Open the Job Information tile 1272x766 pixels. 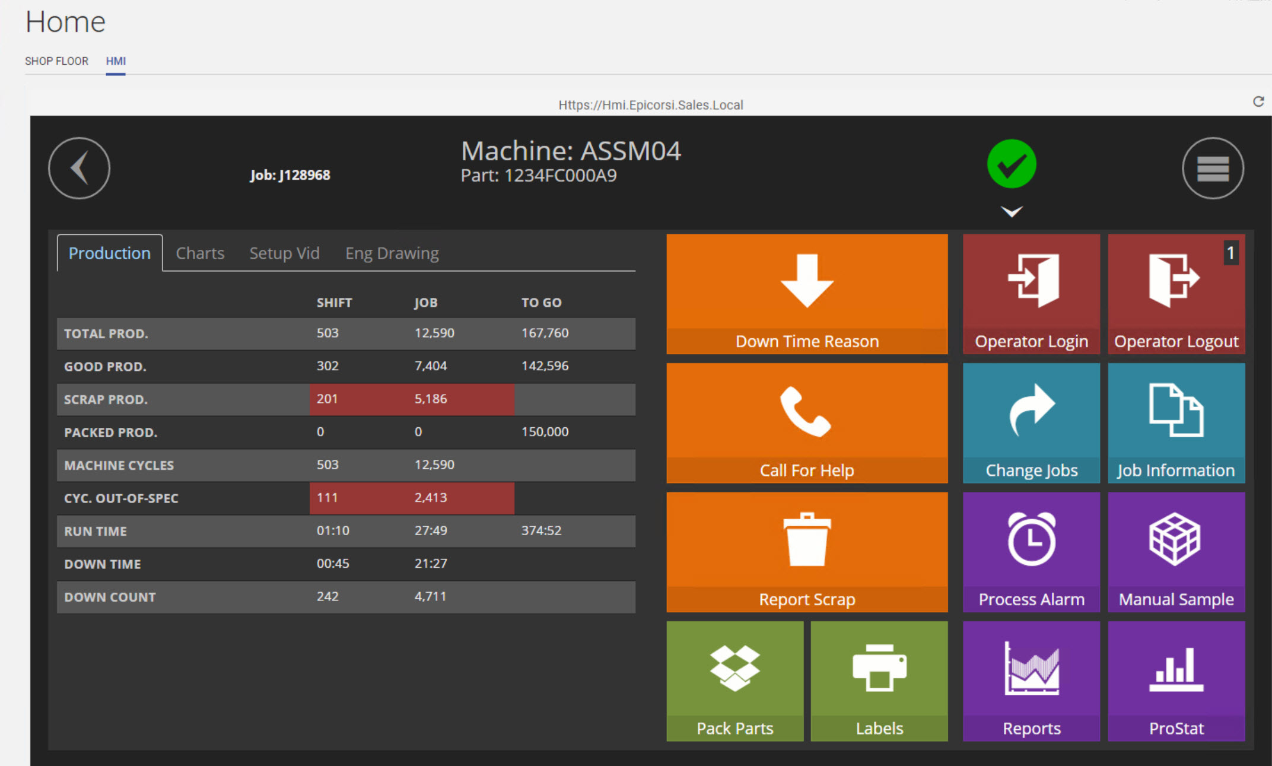[1176, 423]
